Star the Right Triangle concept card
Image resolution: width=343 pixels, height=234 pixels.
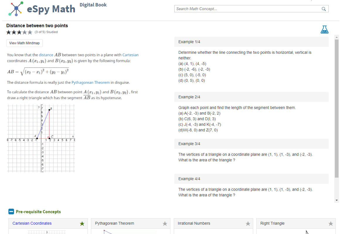click(x=331, y=223)
